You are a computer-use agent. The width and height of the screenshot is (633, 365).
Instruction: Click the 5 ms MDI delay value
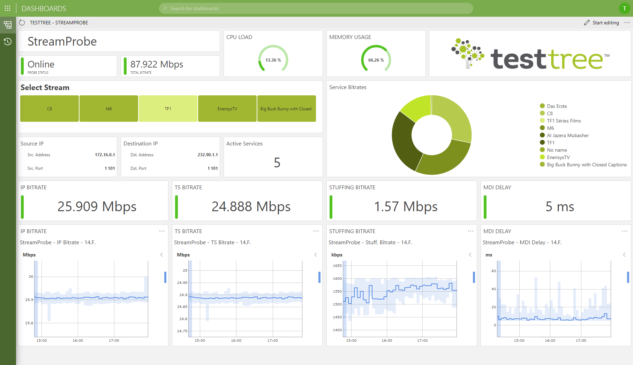coord(560,207)
